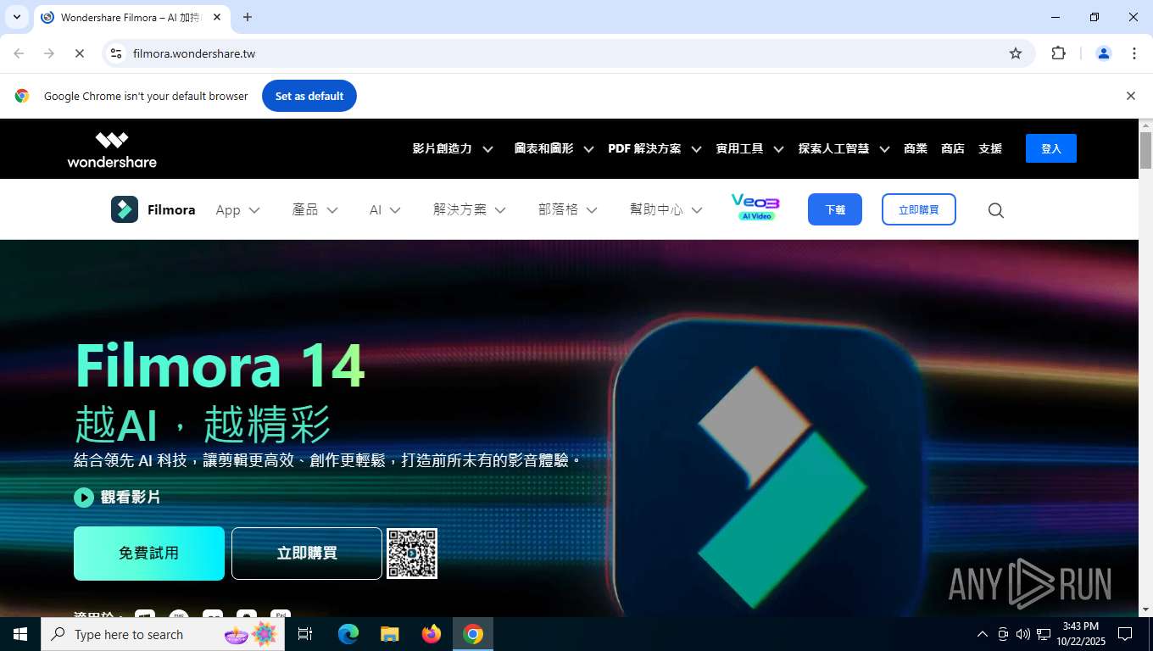Image resolution: width=1153 pixels, height=651 pixels.
Task: Click the 登入 sign-in button
Action: coord(1051,148)
